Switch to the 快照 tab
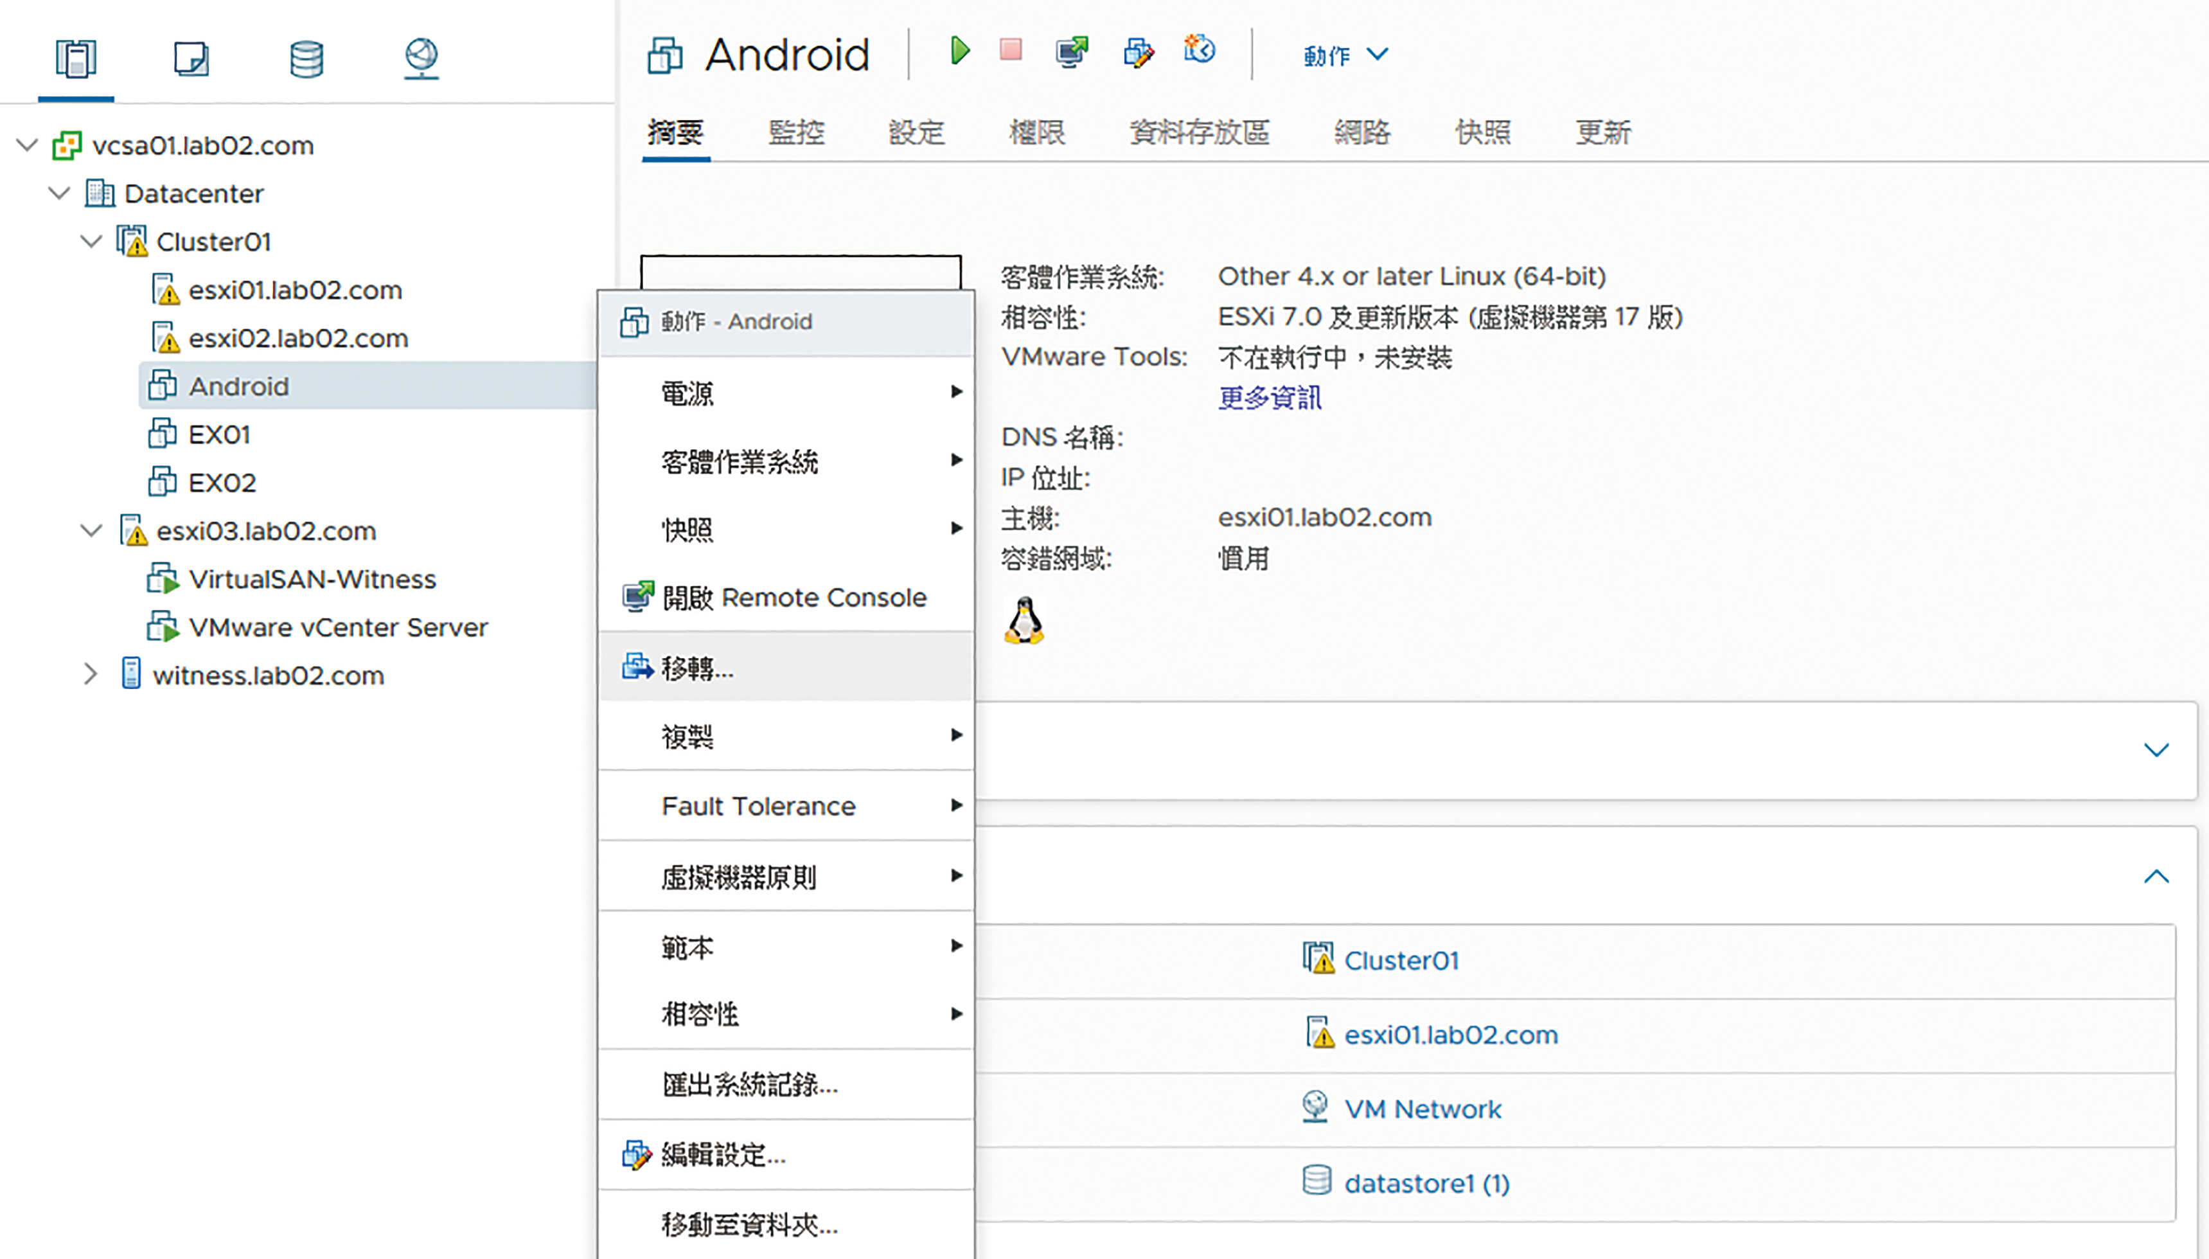Viewport: 2209px width, 1259px height. point(1482,132)
